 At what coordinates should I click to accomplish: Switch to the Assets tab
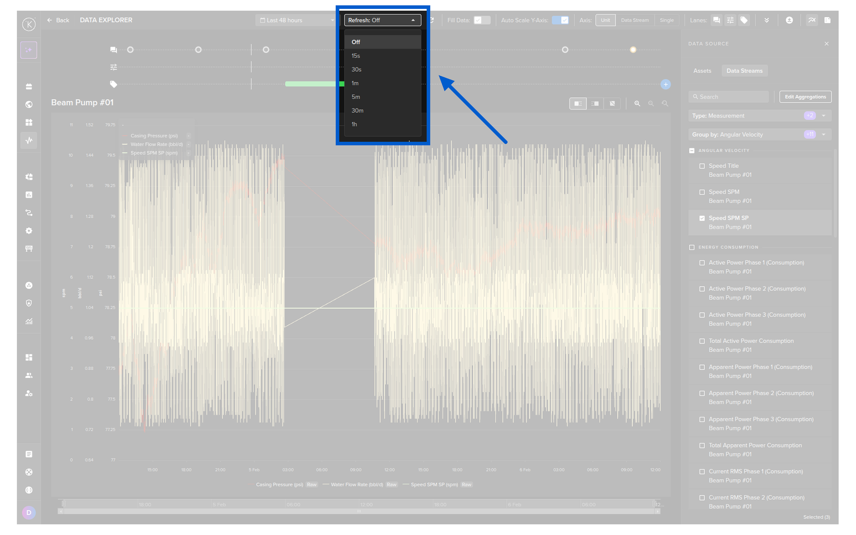point(702,71)
